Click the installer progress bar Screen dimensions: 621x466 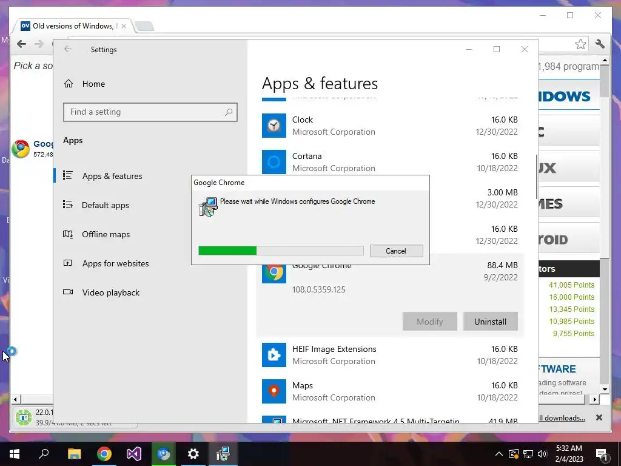point(281,251)
